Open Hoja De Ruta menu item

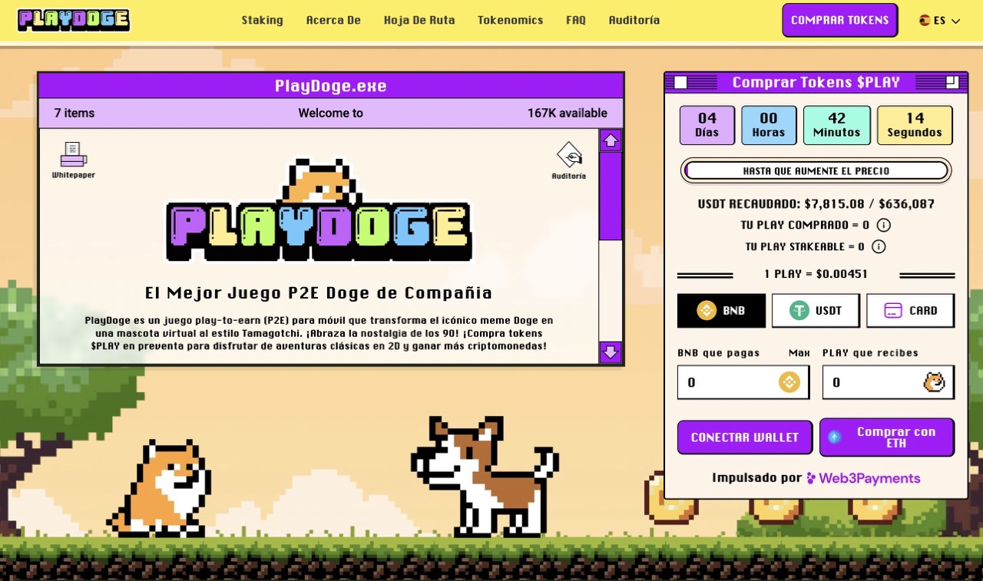coord(419,20)
